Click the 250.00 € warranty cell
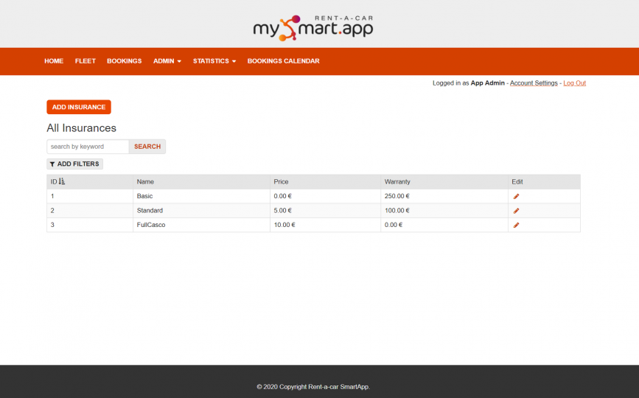 coord(444,196)
